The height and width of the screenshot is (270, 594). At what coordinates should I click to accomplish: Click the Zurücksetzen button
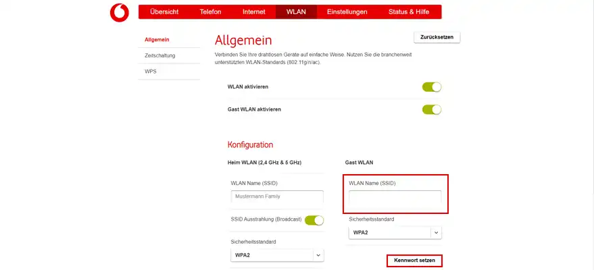pos(437,37)
